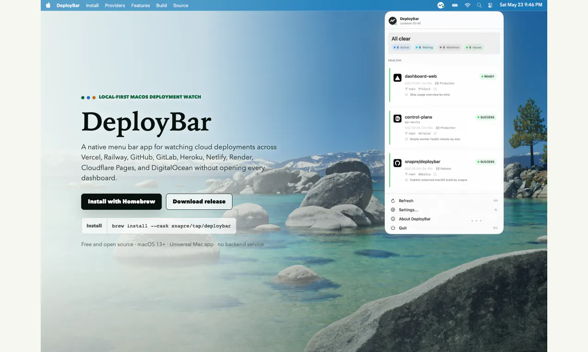Click the DeployBar status icon in menu bar
The image size is (588, 352).
[441, 5]
